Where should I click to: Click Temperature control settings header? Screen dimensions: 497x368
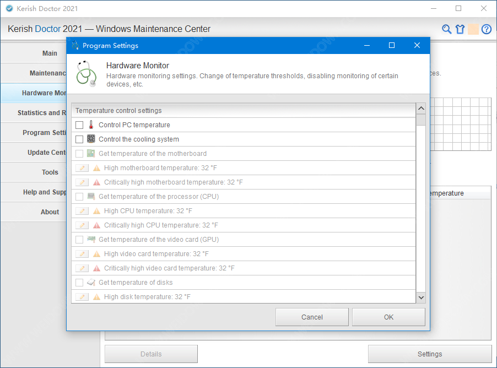(244, 110)
